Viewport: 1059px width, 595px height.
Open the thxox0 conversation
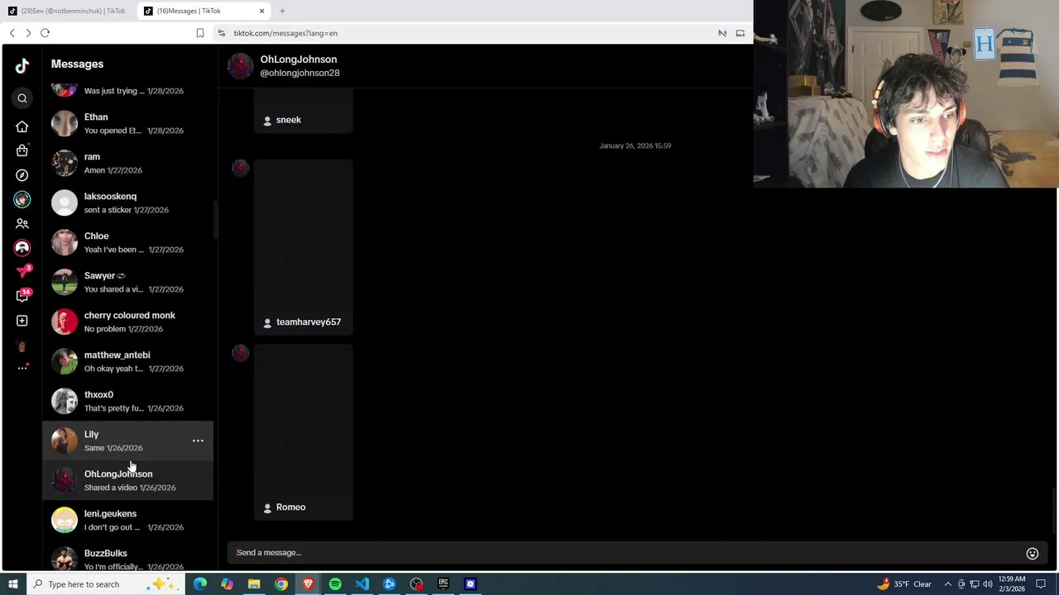click(x=128, y=402)
